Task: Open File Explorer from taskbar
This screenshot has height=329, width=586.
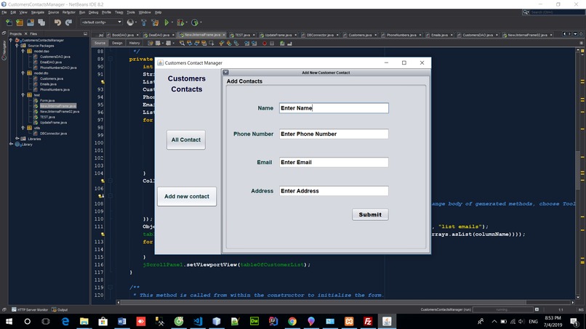Action: (x=84, y=321)
